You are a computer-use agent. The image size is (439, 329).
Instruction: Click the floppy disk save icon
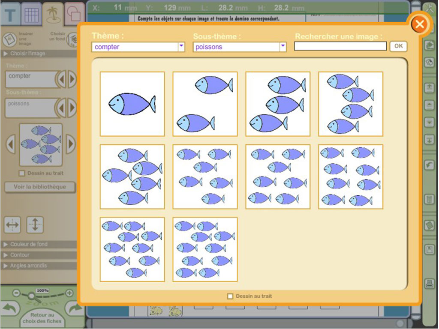(429, 250)
